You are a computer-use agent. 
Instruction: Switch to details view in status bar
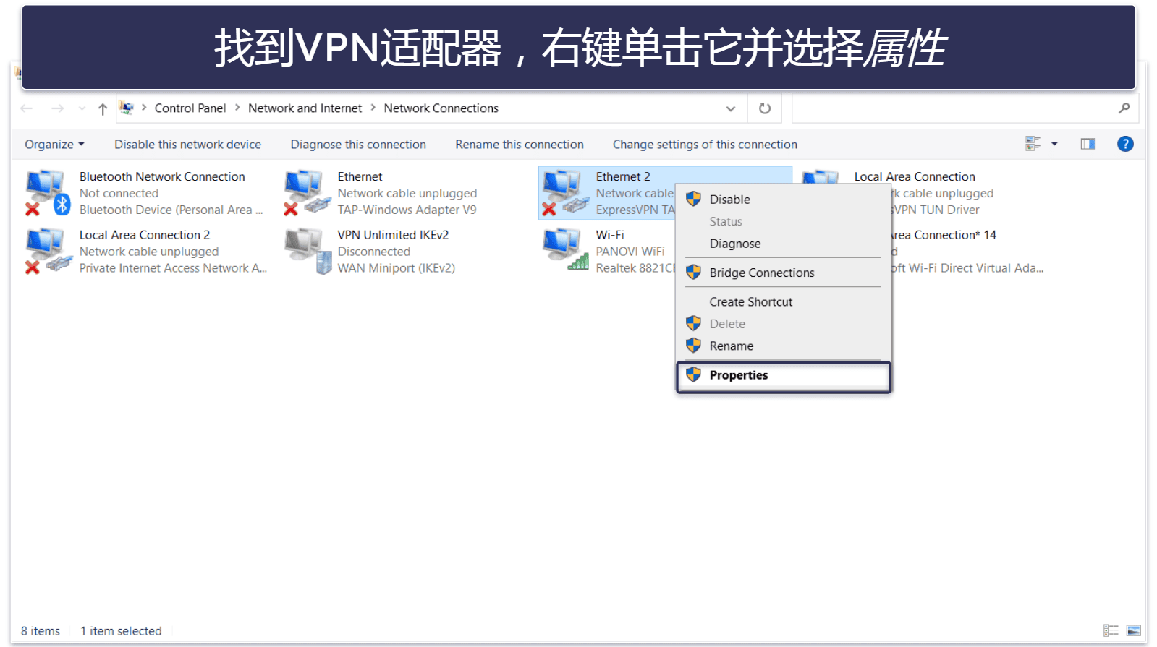[x=1111, y=630]
